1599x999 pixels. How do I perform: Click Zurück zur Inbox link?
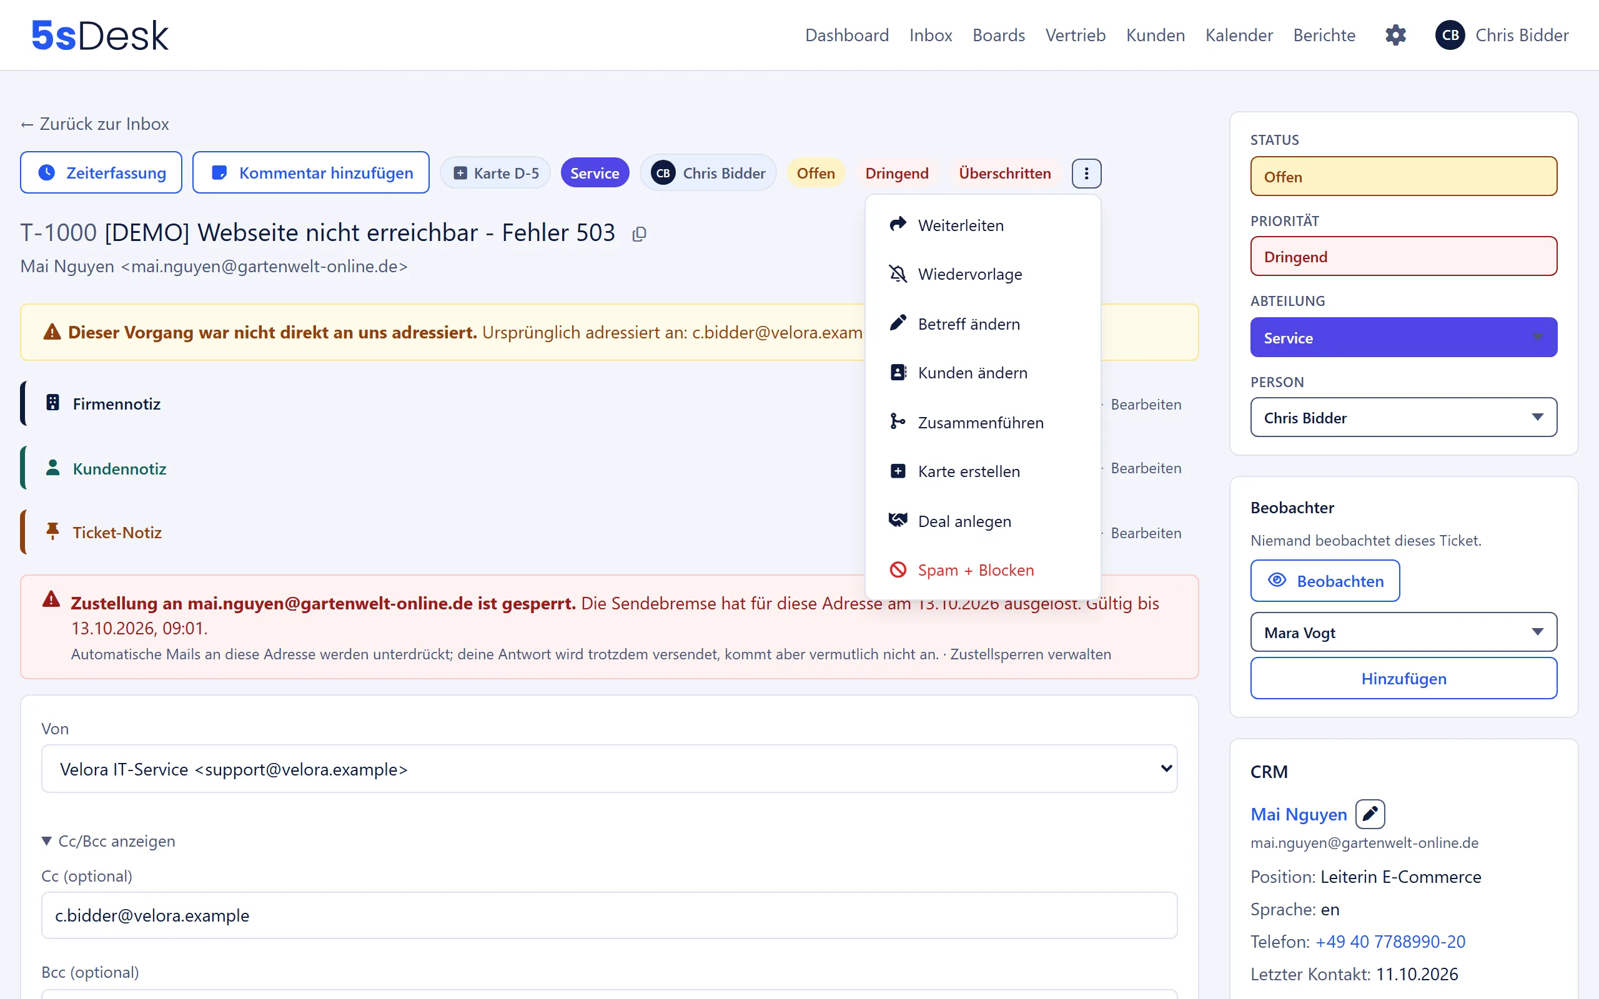pos(94,124)
